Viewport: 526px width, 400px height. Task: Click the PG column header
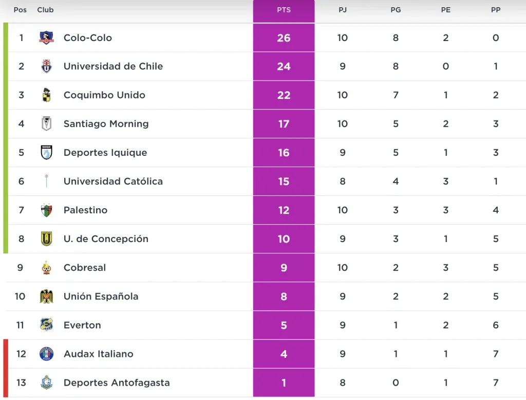pyautogui.click(x=396, y=10)
